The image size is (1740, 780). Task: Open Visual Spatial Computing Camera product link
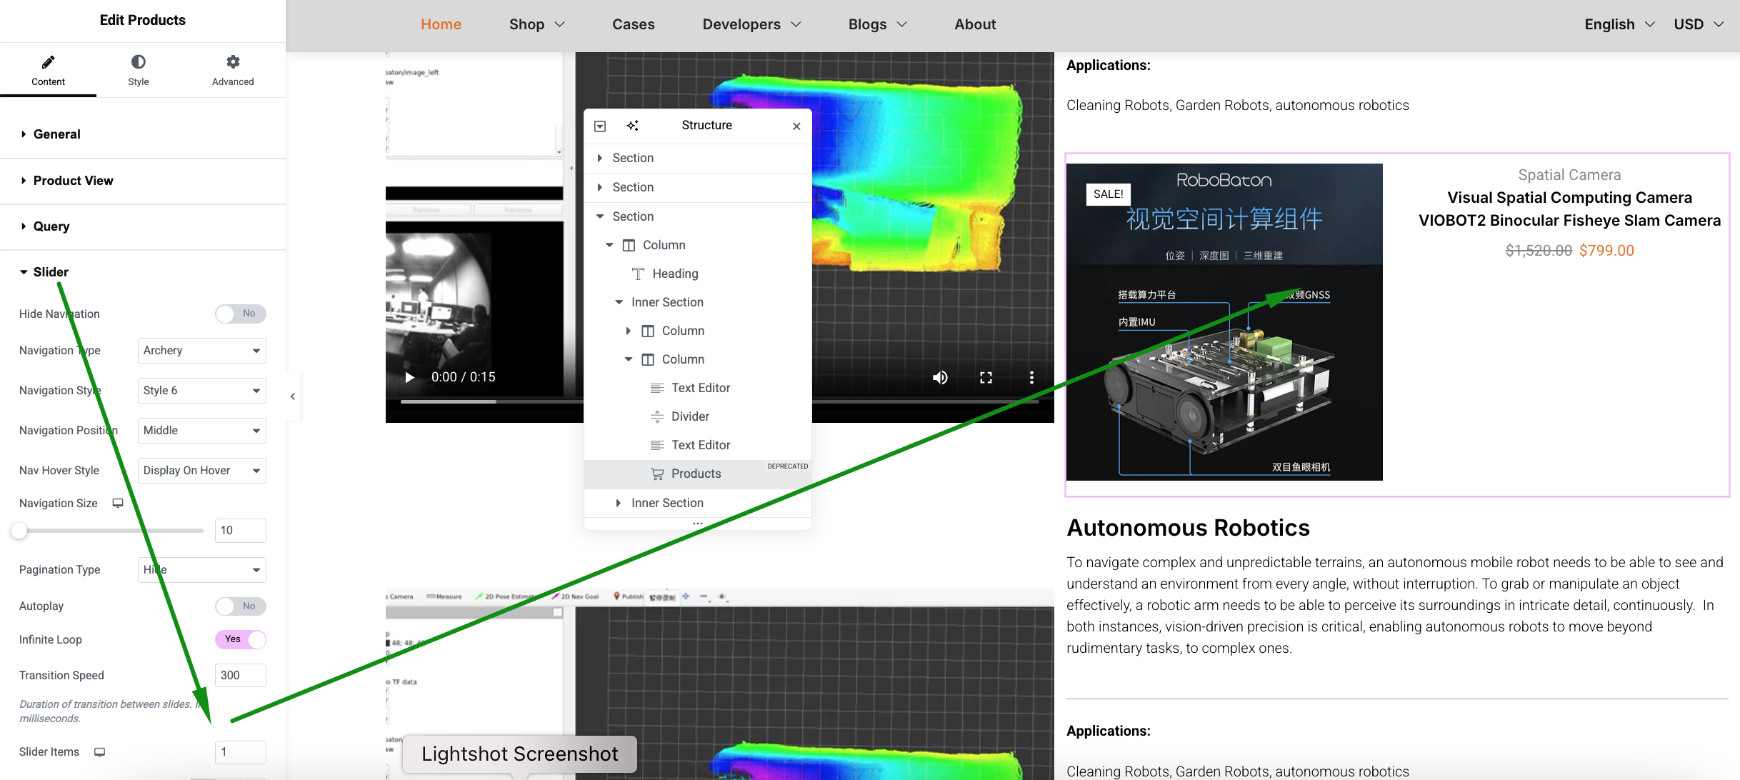tap(1569, 209)
